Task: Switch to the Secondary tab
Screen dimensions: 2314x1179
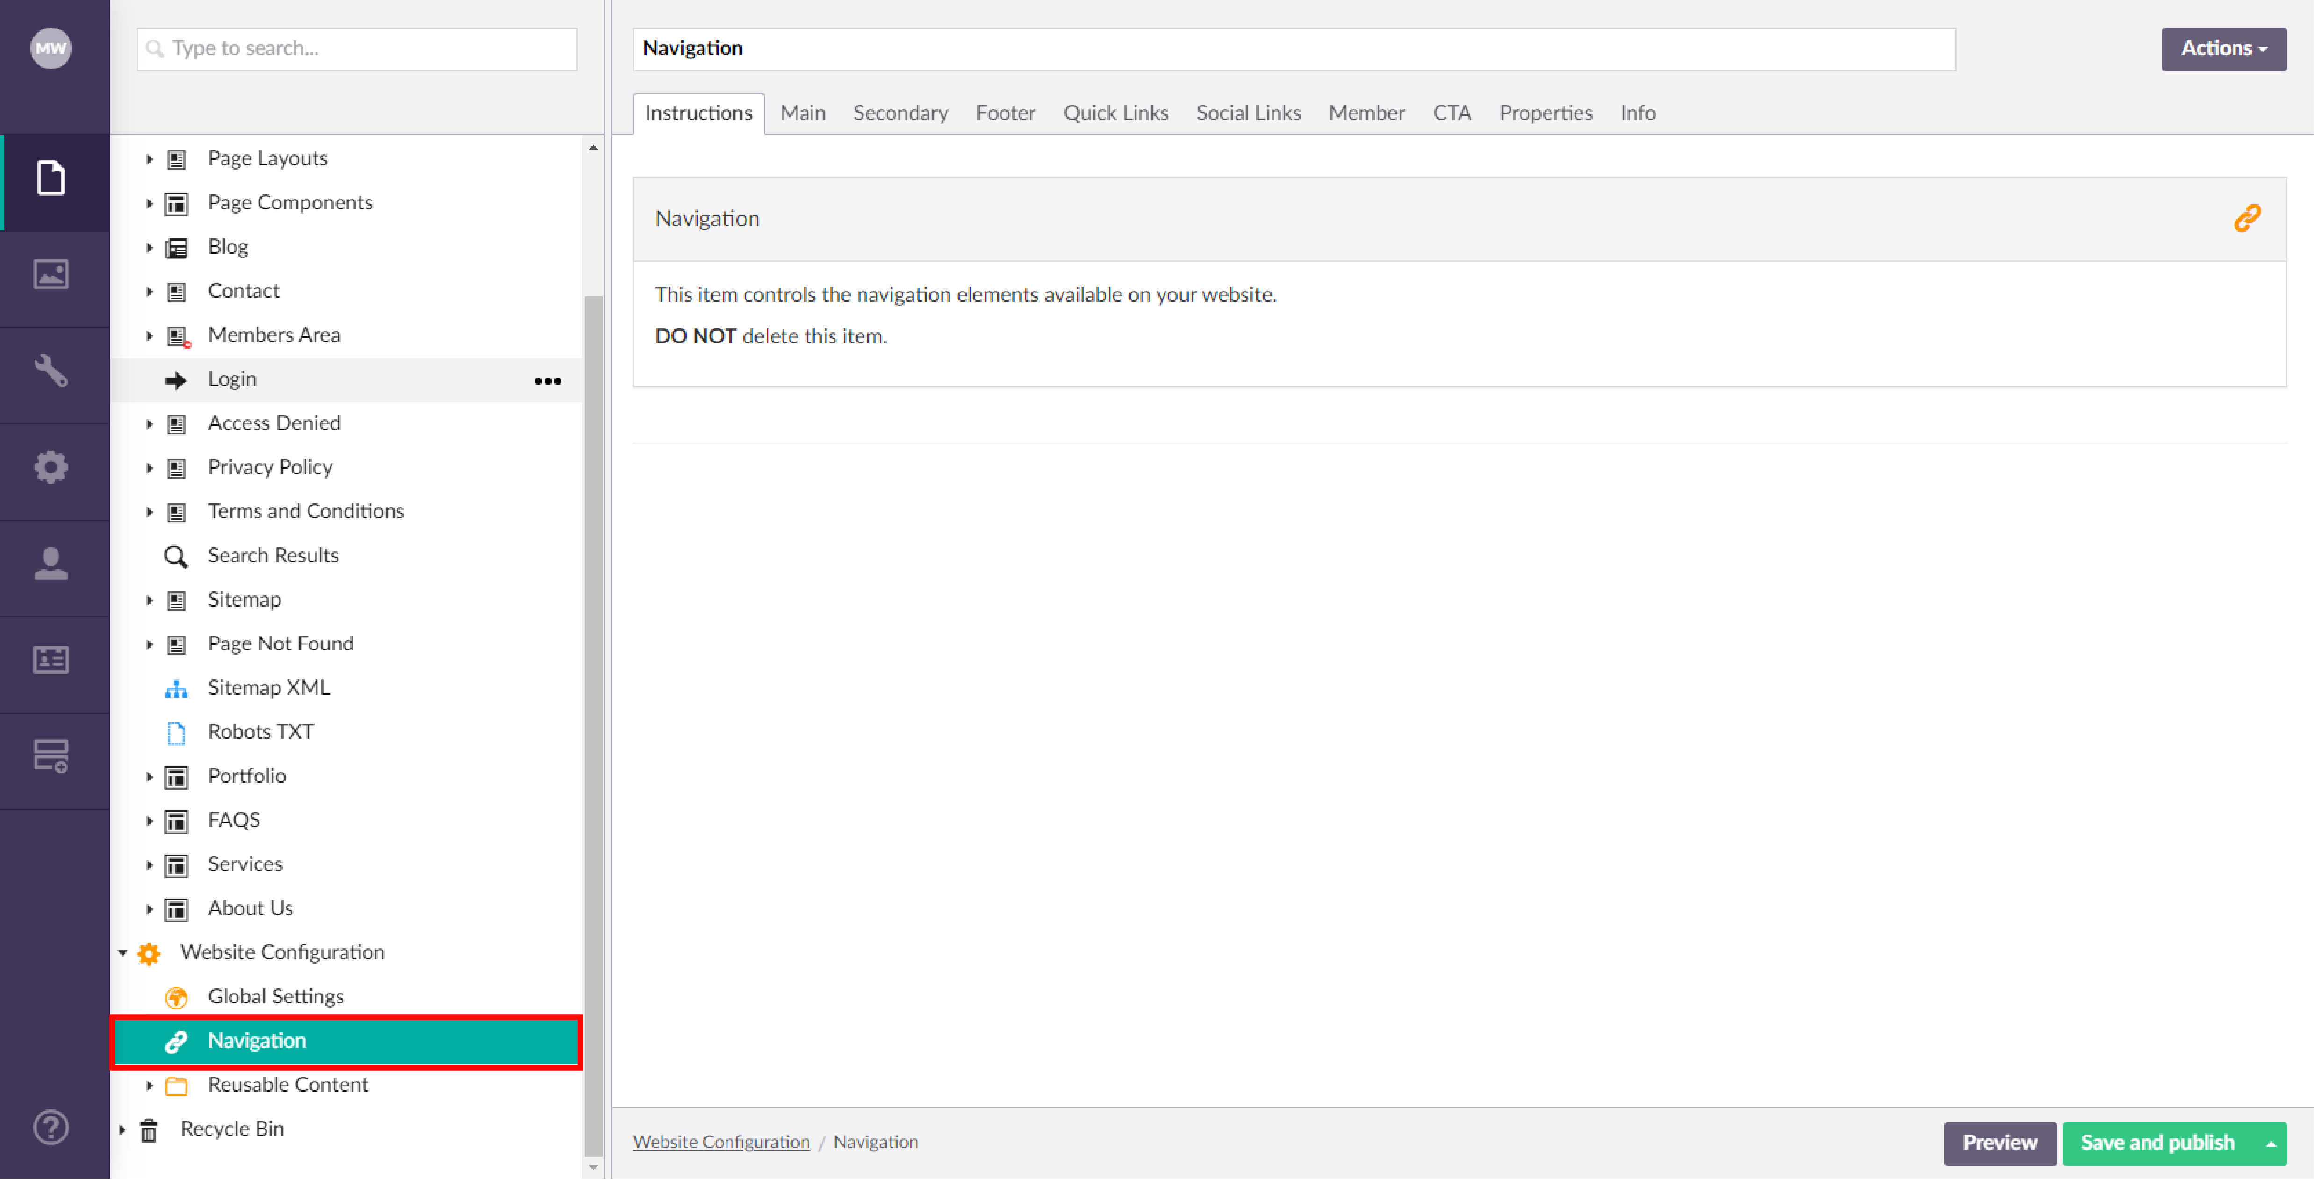Action: (900, 113)
